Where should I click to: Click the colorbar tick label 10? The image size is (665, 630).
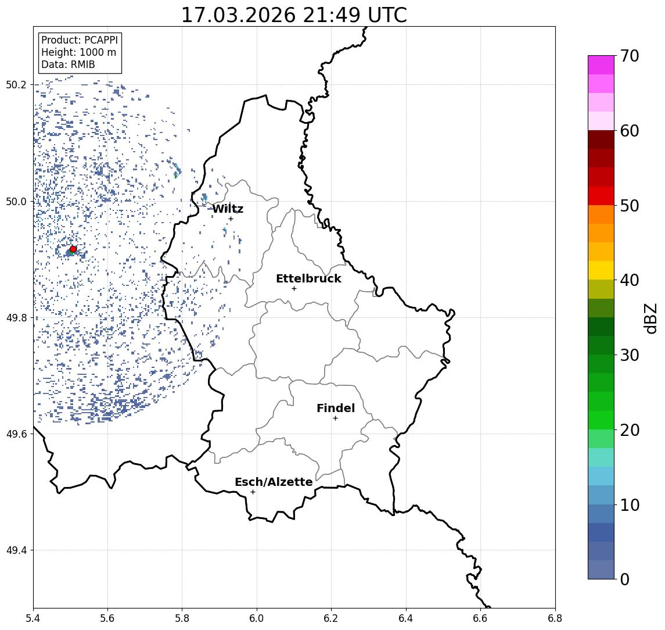point(630,505)
